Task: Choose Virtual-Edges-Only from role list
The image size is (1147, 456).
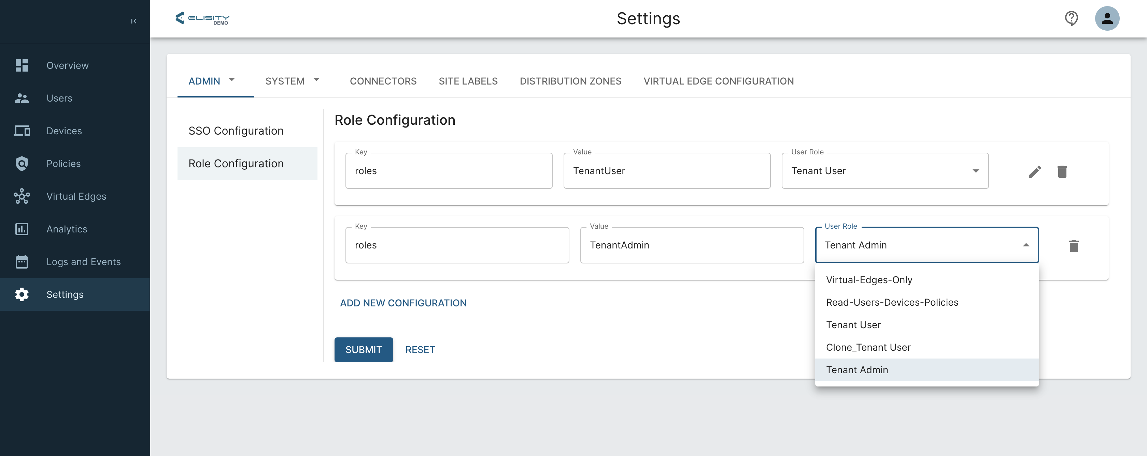Action: pyautogui.click(x=869, y=280)
